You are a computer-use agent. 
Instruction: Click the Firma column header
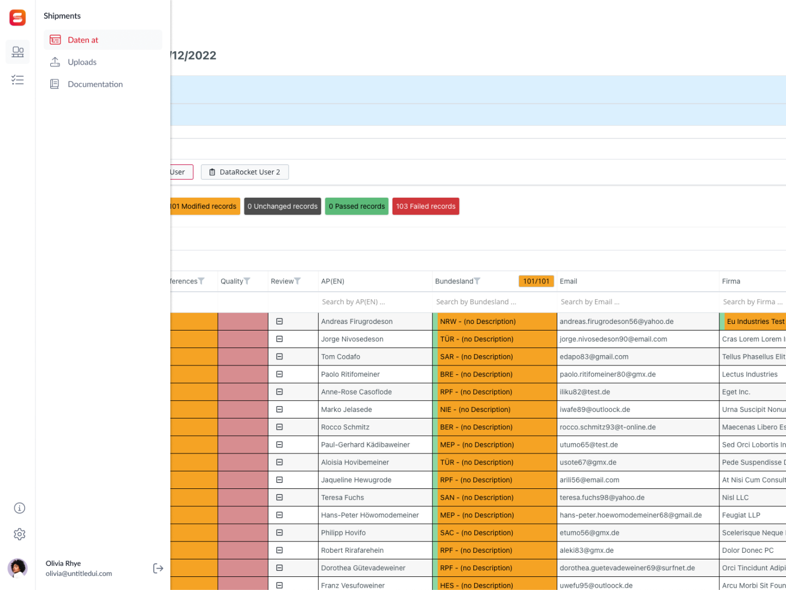click(x=753, y=281)
